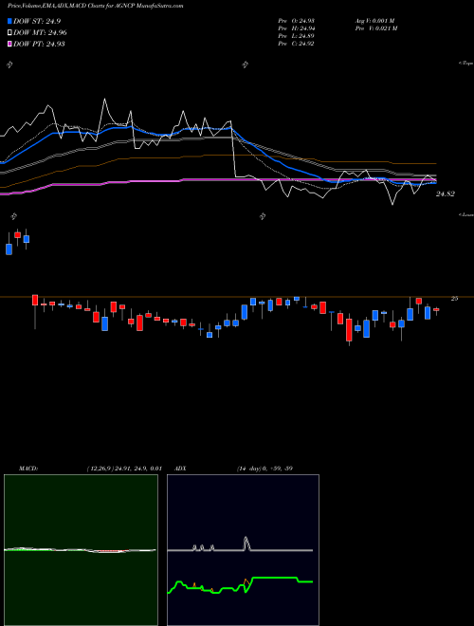Click the 'Pre L: 24.89' value
The width and height of the screenshot is (474, 626).
296,36
